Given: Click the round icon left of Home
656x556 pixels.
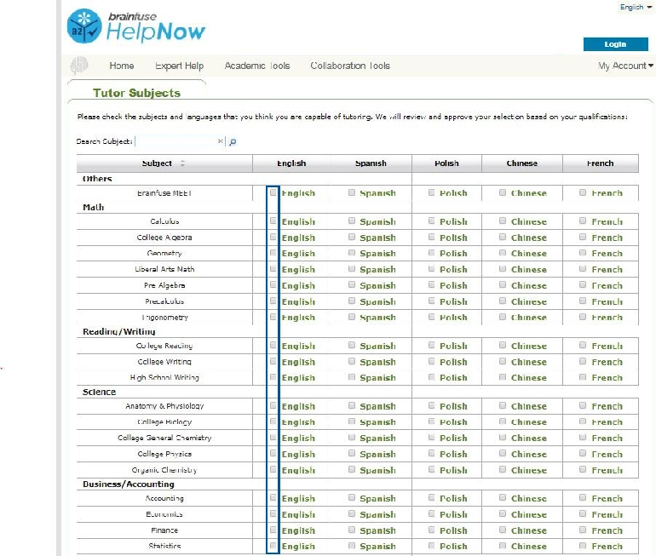Looking at the screenshot, I should point(78,66).
